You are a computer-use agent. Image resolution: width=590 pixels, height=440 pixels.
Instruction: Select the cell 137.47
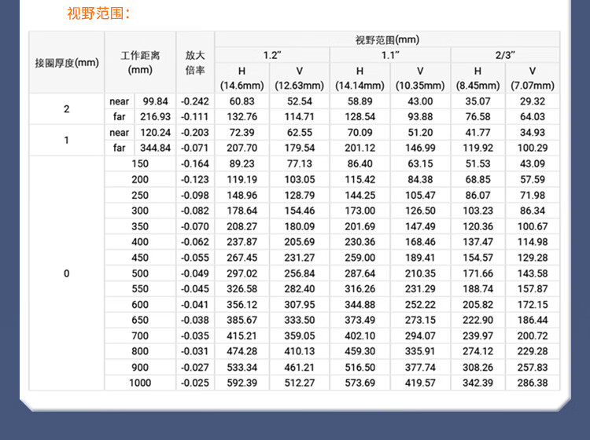click(x=478, y=242)
